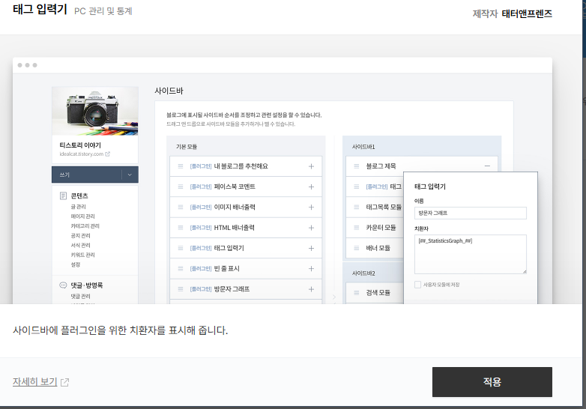Grab drag handle of 빈 줄 표시 row
The height and width of the screenshot is (409, 586).
[181, 269]
